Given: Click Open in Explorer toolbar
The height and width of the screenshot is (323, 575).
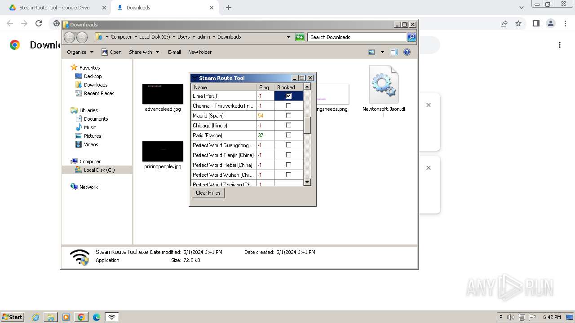Looking at the screenshot, I should click(111, 52).
